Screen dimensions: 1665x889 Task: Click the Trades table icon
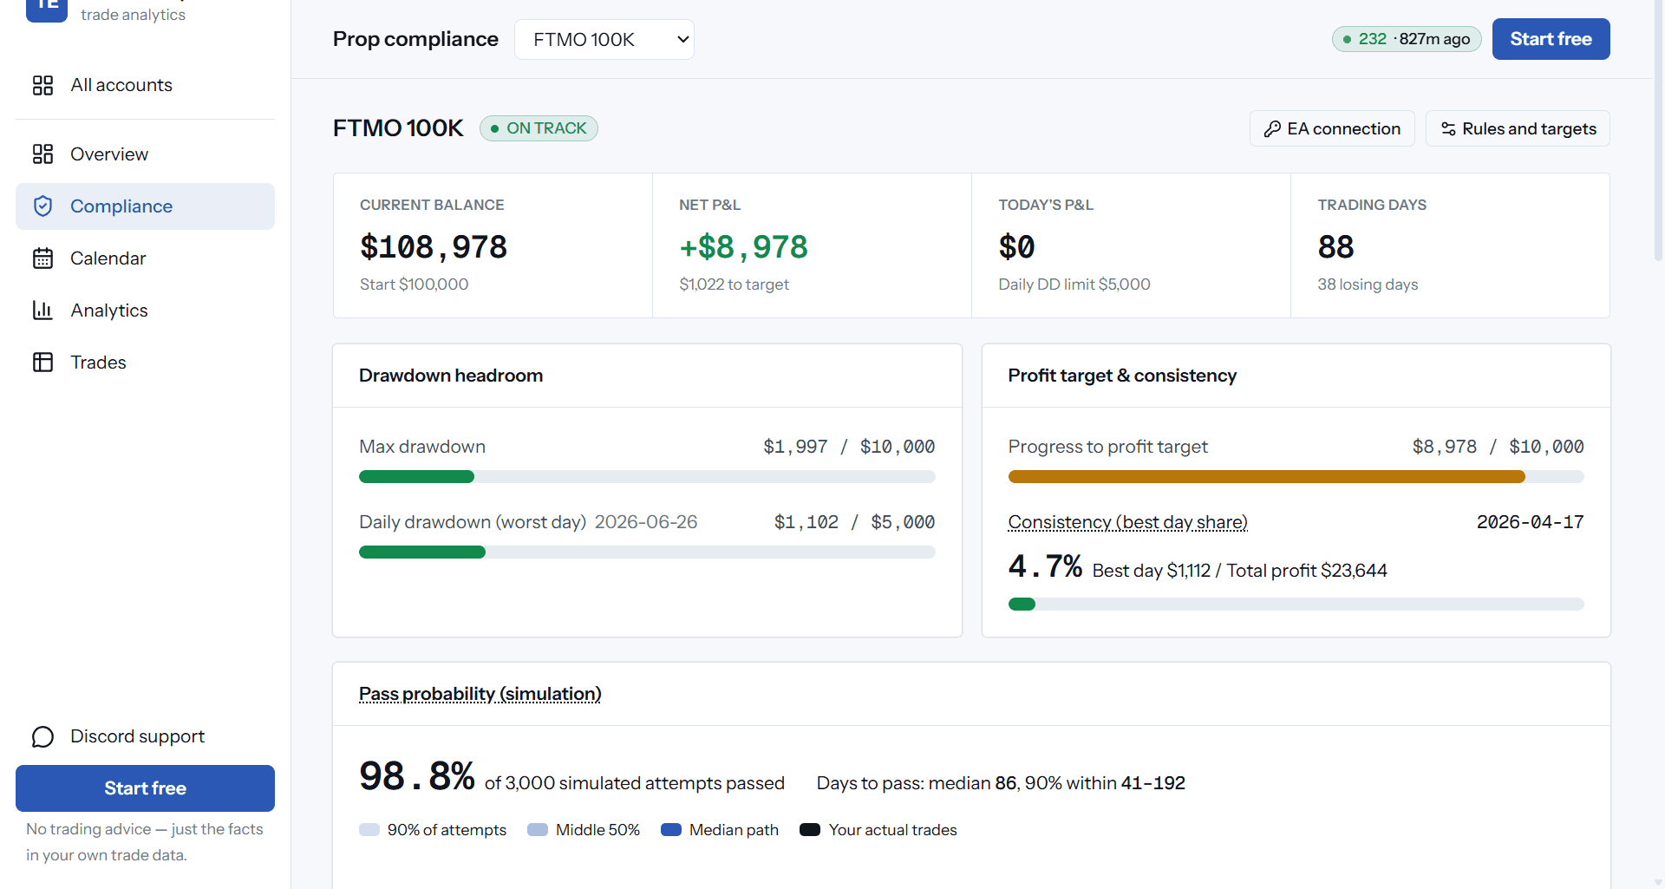(42, 363)
